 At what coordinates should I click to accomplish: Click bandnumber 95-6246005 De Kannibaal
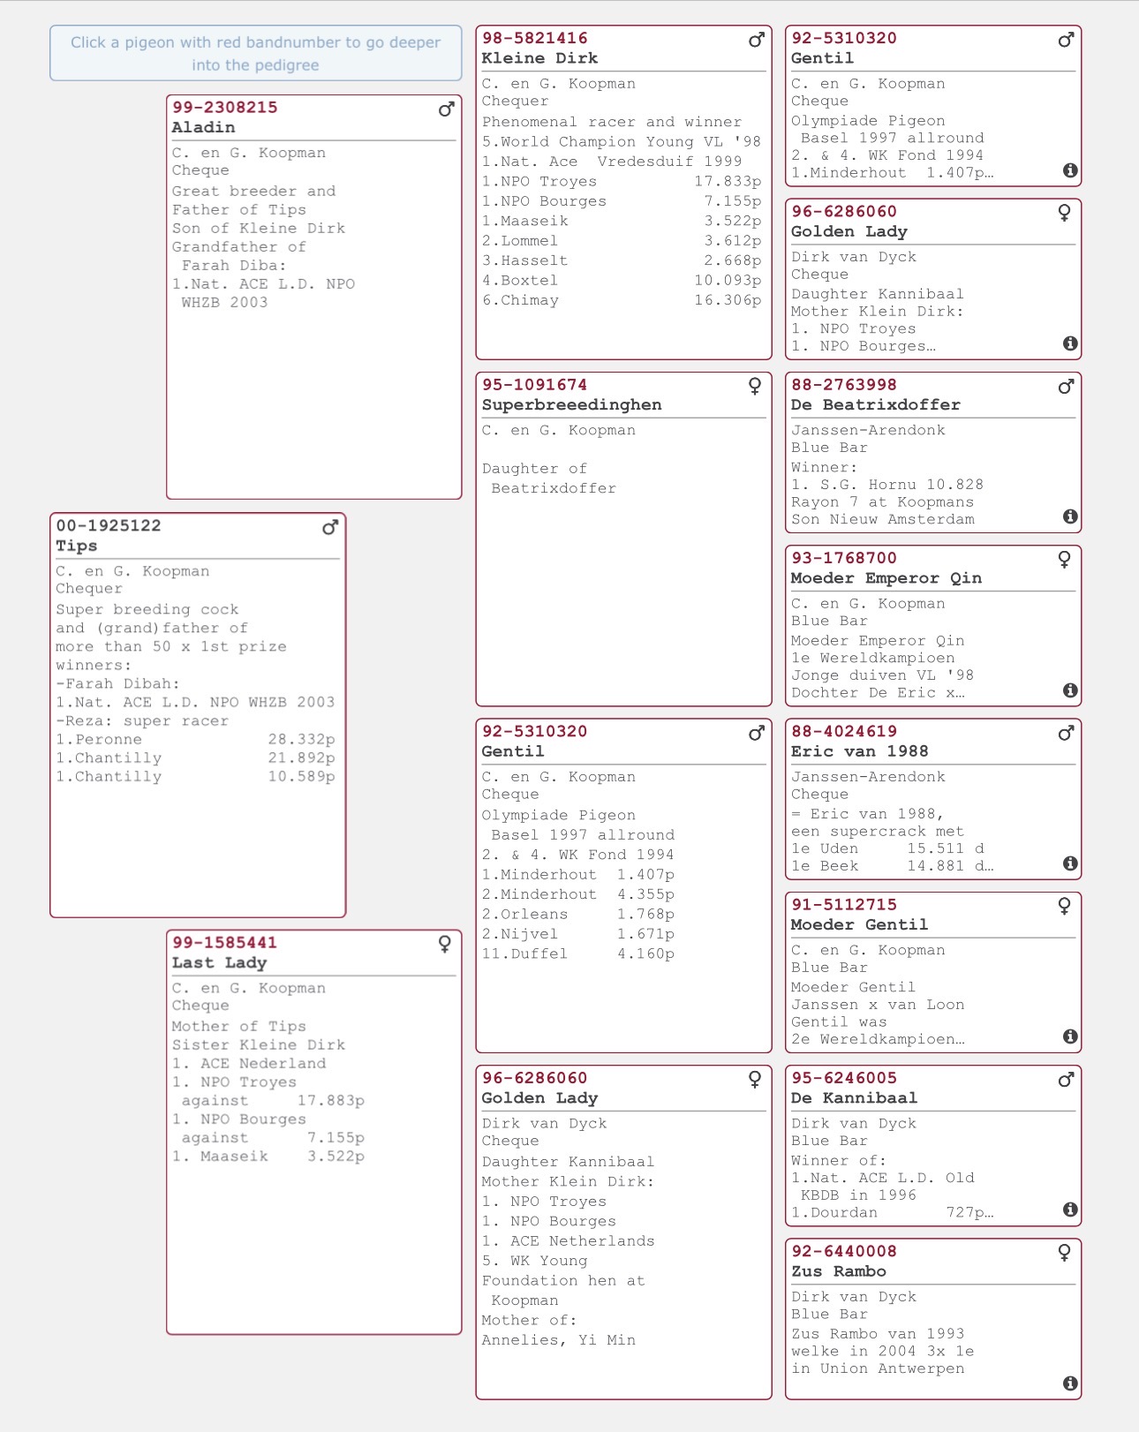pos(844,1078)
